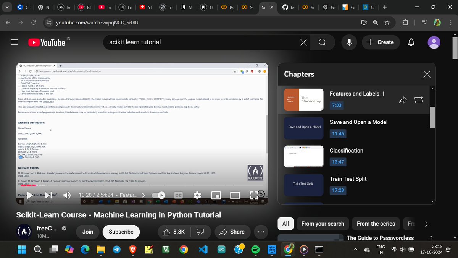Subscribe to the channel
Viewport: 458px width, 258px height.
(x=121, y=232)
